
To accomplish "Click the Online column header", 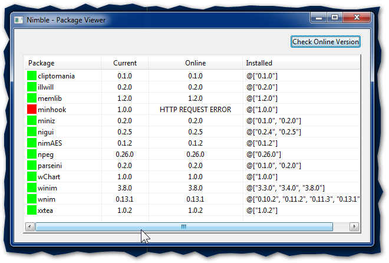I will click(x=195, y=63).
